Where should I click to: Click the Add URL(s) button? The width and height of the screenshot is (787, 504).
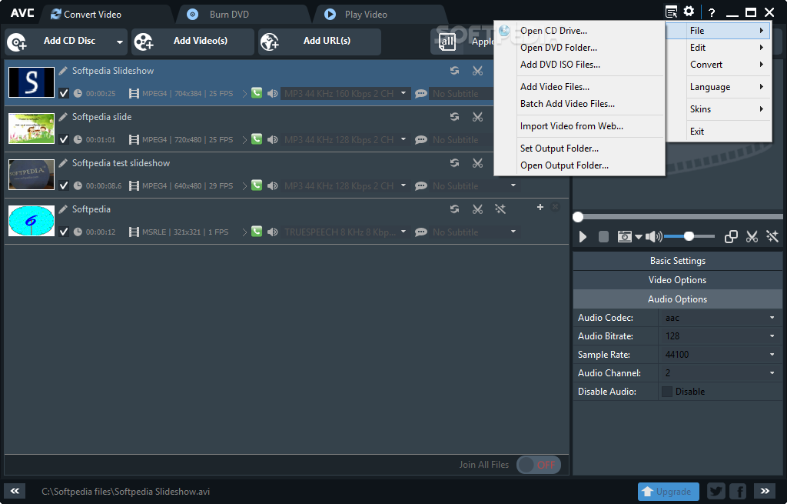[x=320, y=42]
